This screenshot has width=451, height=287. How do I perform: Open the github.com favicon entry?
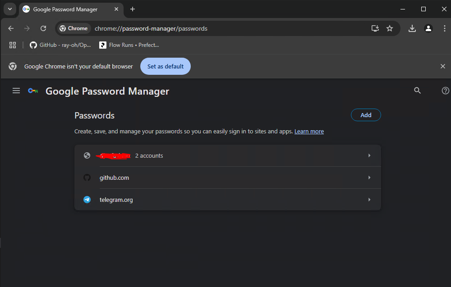click(x=87, y=177)
